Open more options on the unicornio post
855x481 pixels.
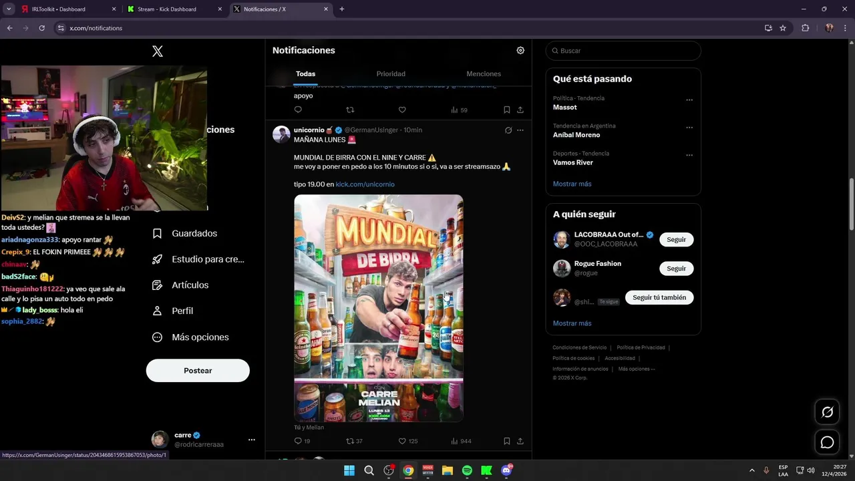pos(520,130)
